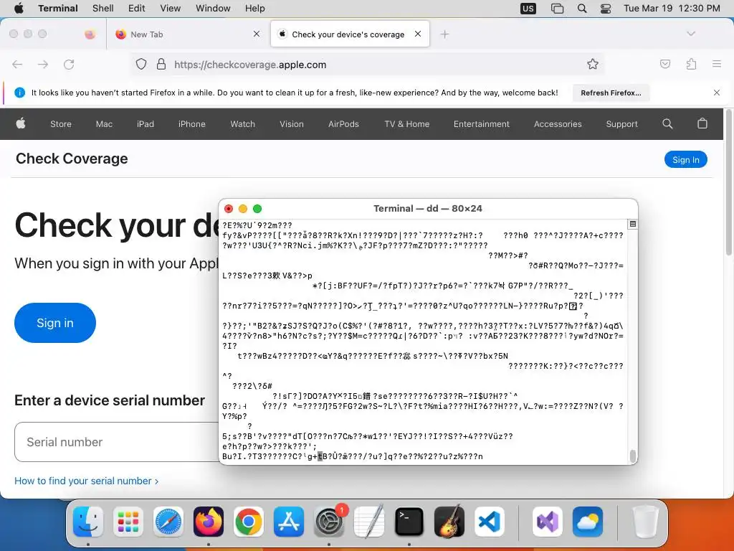The height and width of the screenshot is (551, 734).
Task: Click the Terminal window scrollbar thumb
Action: coord(633,456)
